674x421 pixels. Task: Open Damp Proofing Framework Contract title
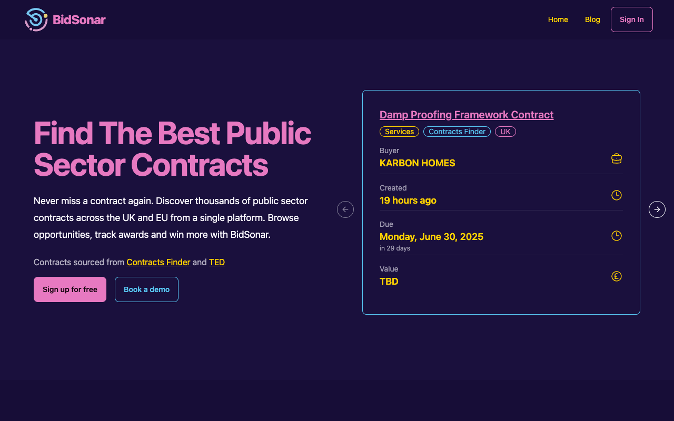point(467,115)
